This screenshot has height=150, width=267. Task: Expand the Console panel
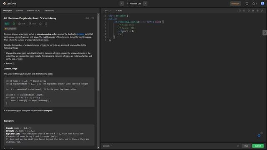pos(107,146)
